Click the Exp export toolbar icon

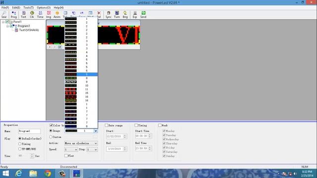135,14
